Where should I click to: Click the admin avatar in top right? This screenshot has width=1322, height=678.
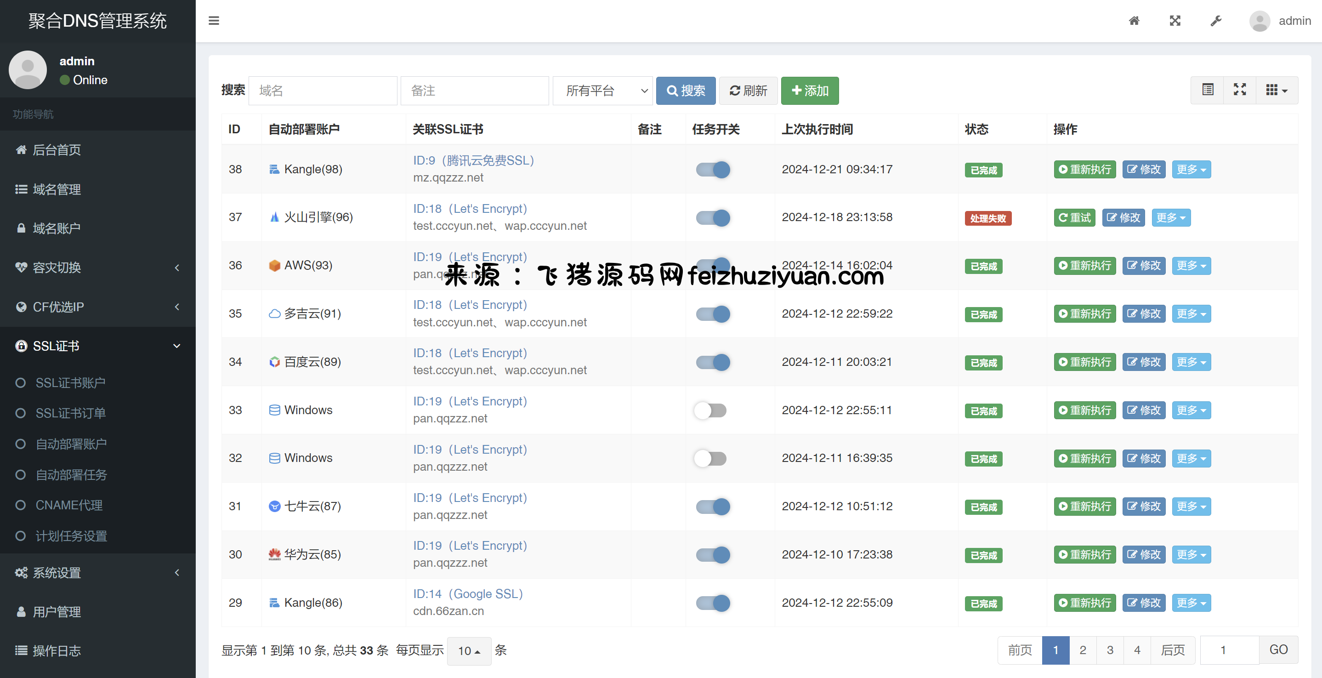1260,21
